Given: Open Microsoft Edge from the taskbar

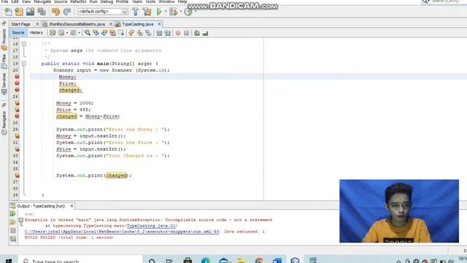Looking at the screenshot, I should pos(206,261).
